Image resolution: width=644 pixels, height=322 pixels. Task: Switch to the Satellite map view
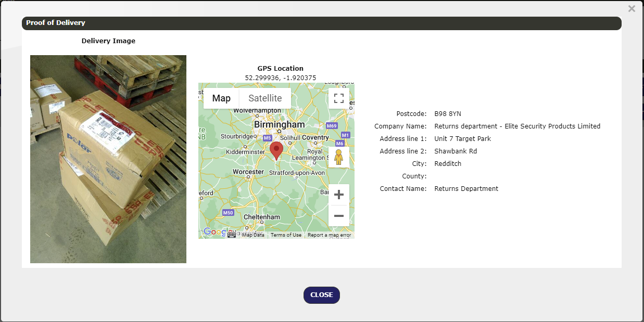tap(265, 98)
